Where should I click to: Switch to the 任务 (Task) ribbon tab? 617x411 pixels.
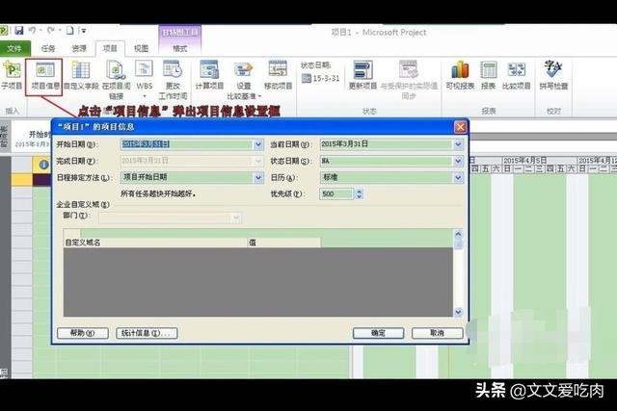pos(48,47)
